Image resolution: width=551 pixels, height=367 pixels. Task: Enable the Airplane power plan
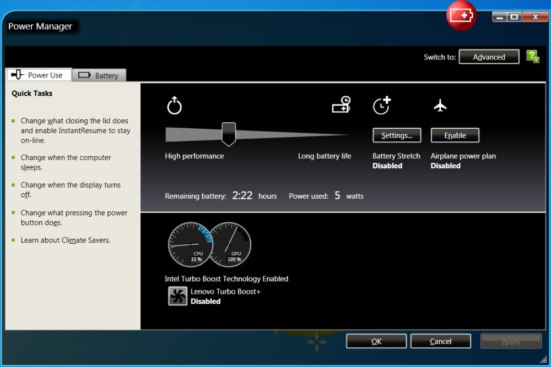coord(455,135)
